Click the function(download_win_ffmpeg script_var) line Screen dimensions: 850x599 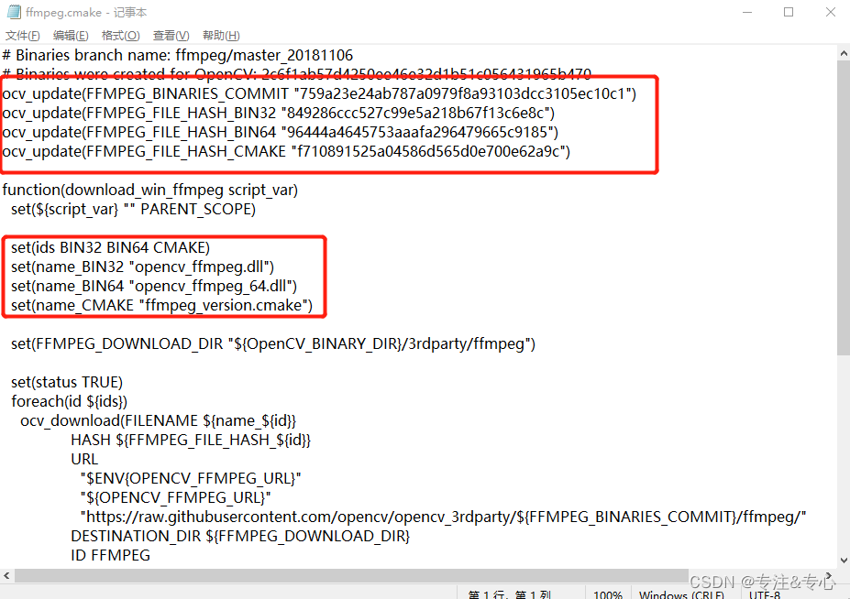coord(150,191)
